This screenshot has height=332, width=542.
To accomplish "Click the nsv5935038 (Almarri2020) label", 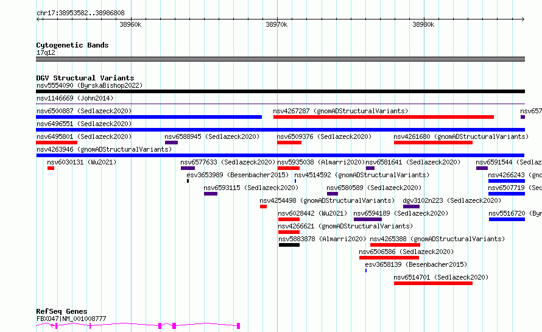I will [x=321, y=162].
